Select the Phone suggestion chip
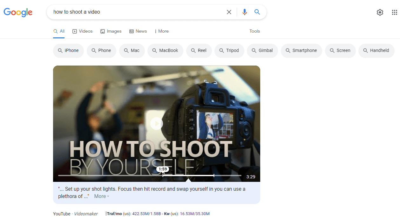The width and height of the screenshot is (400, 217). click(x=101, y=51)
